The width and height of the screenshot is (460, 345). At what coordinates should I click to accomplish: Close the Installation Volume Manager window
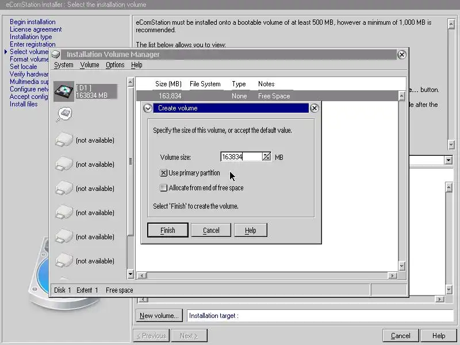(401, 55)
